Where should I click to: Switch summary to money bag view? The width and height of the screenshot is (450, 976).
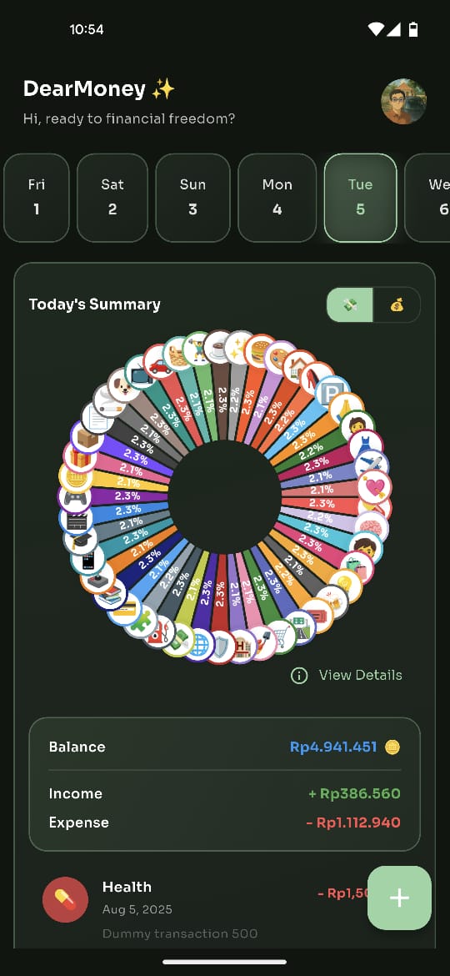tap(397, 305)
